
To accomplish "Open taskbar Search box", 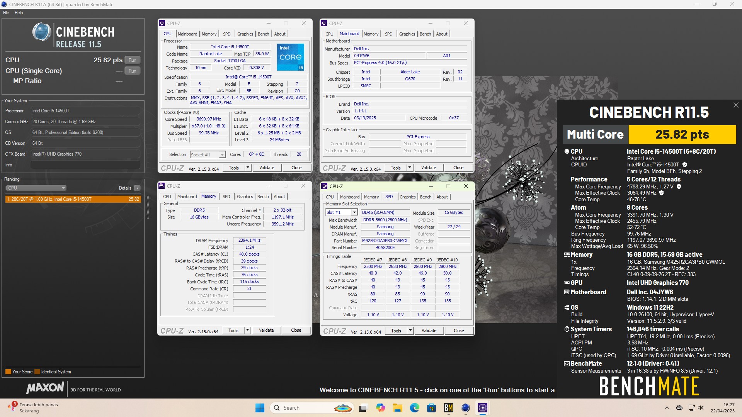I will click(x=312, y=408).
